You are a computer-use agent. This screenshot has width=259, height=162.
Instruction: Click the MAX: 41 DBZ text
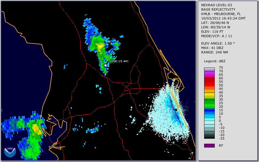click(212, 48)
